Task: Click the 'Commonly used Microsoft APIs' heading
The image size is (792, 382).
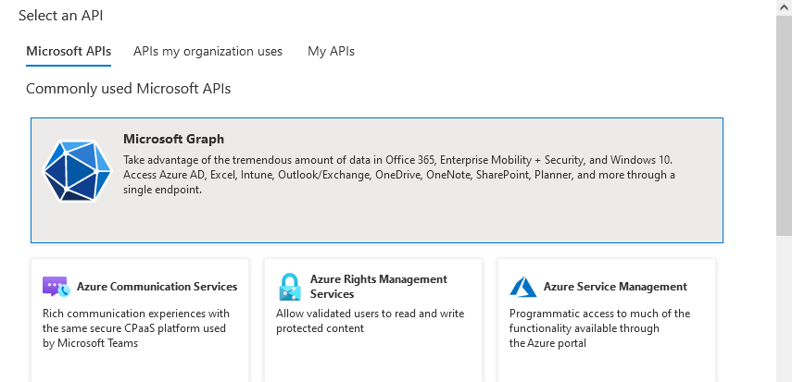Action: pyautogui.click(x=128, y=89)
